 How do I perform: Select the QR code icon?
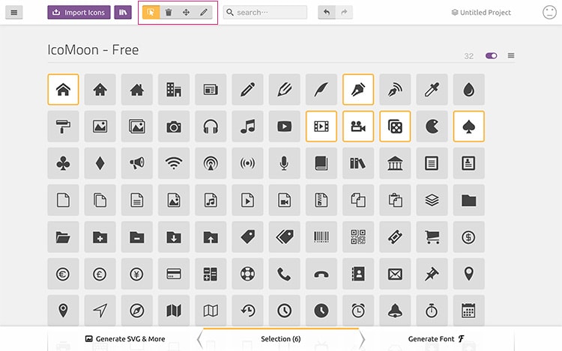coord(358,236)
